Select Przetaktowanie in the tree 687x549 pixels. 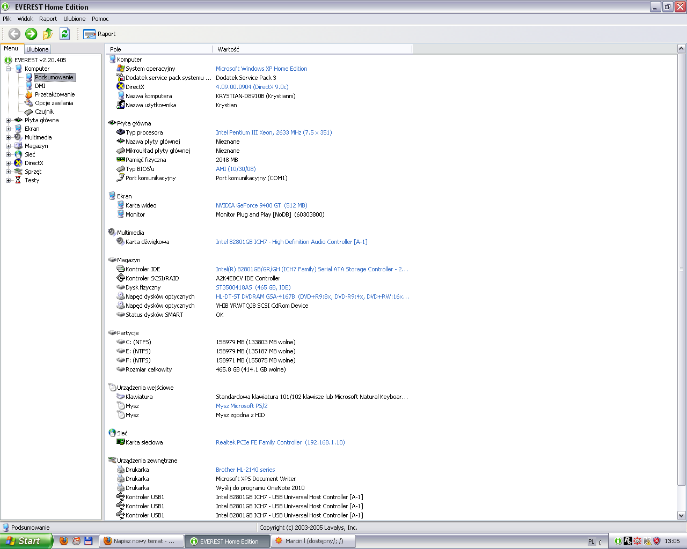tap(55, 94)
